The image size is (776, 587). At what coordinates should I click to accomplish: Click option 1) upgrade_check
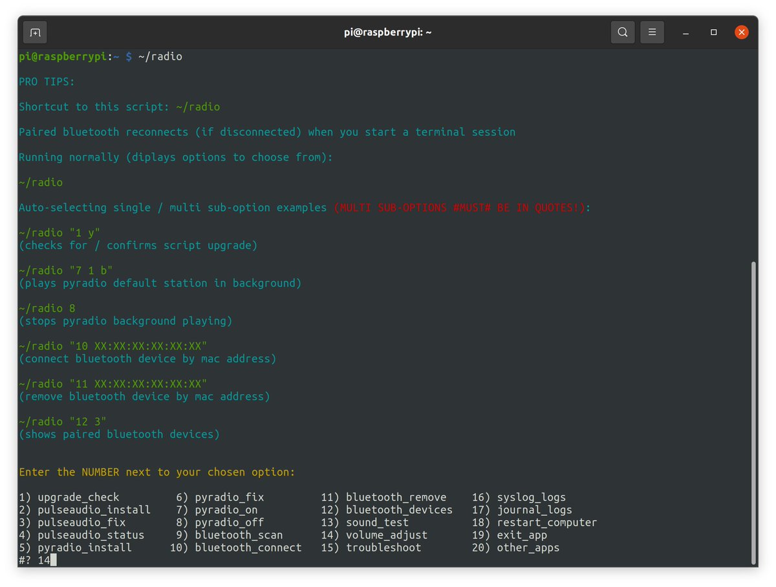click(x=69, y=497)
